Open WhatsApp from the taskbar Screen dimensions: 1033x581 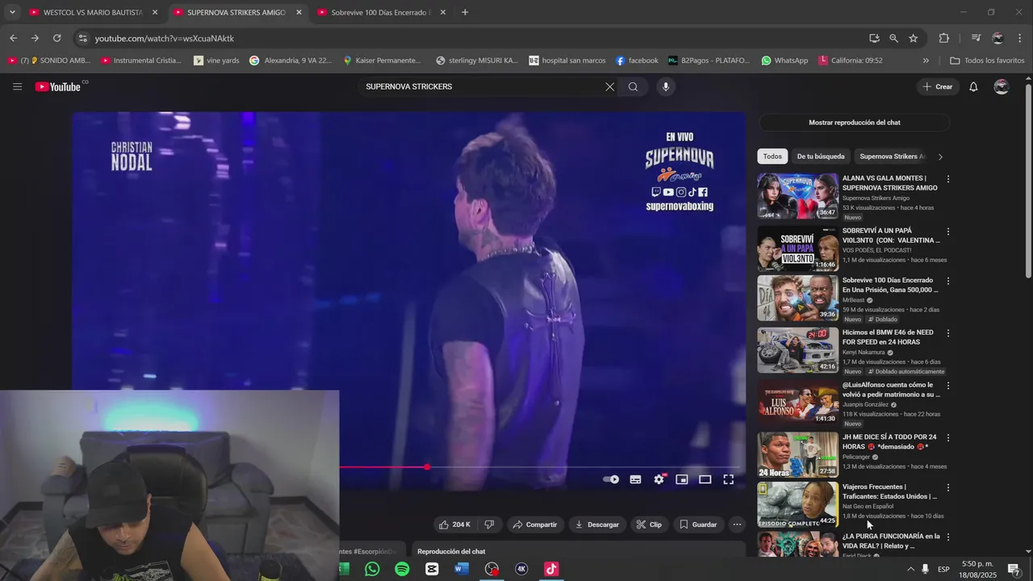point(372,569)
